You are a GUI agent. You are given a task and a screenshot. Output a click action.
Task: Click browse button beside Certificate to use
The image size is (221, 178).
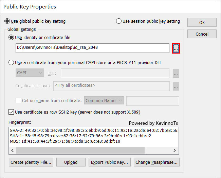176,86
